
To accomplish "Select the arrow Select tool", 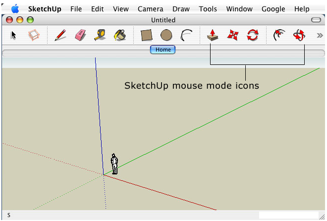I will click(x=13, y=35).
